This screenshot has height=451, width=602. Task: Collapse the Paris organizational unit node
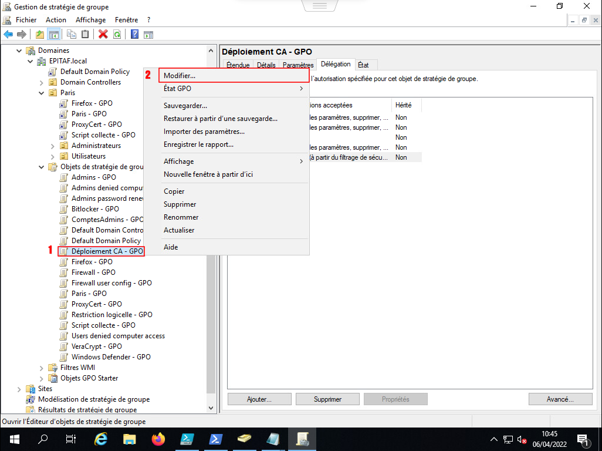pyautogui.click(x=42, y=93)
